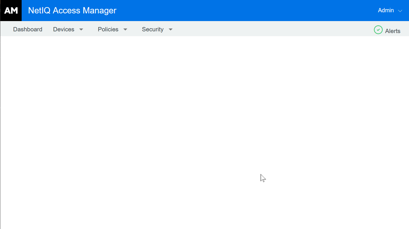This screenshot has width=409, height=229.
Task: Select the black AM branding square
Action: coord(11,10)
